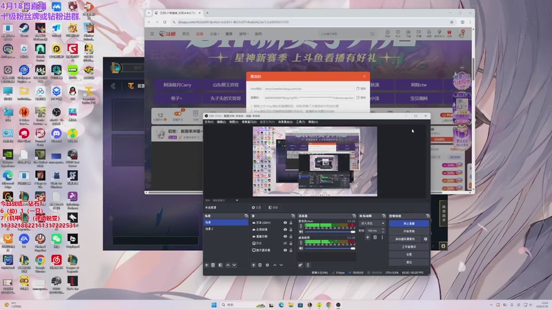552x310 pixels.
Task: Click the blue stop streaming button in OBS
Action: (x=408, y=223)
